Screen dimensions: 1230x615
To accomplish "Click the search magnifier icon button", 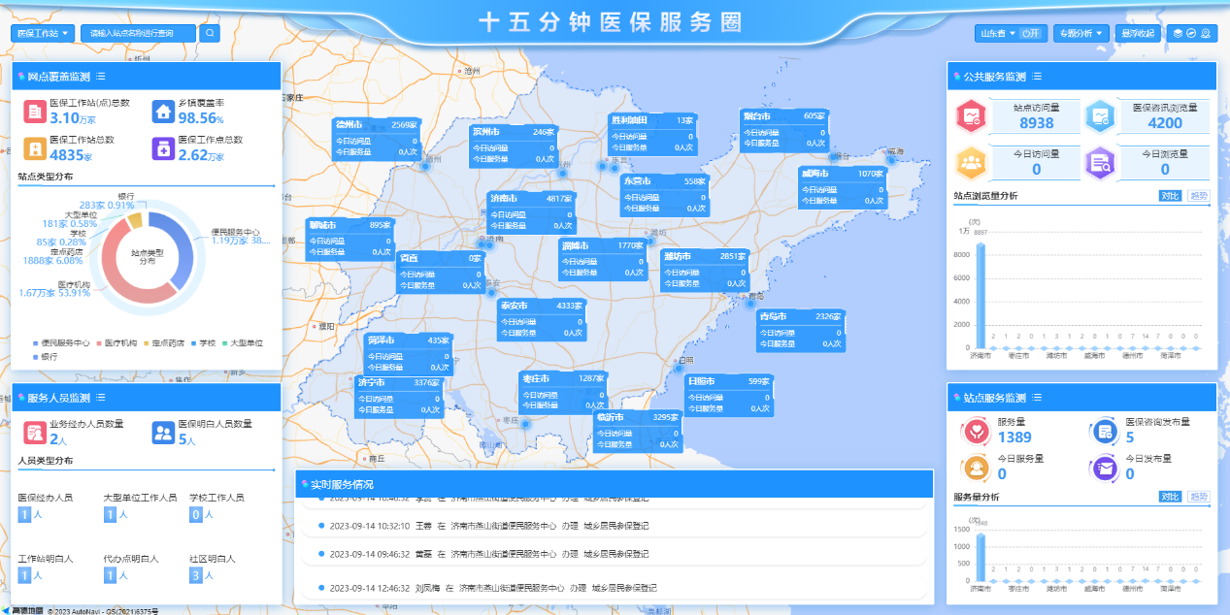I will click(210, 33).
